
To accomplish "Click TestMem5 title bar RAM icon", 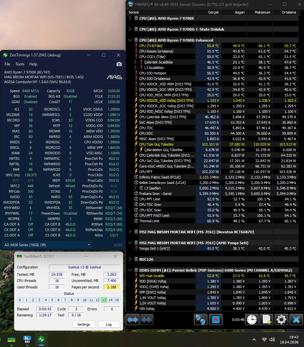I will [x=19, y=256].
